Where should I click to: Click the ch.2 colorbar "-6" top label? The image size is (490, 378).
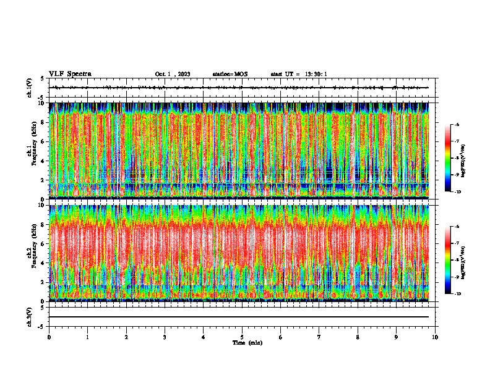pos(457,227)
